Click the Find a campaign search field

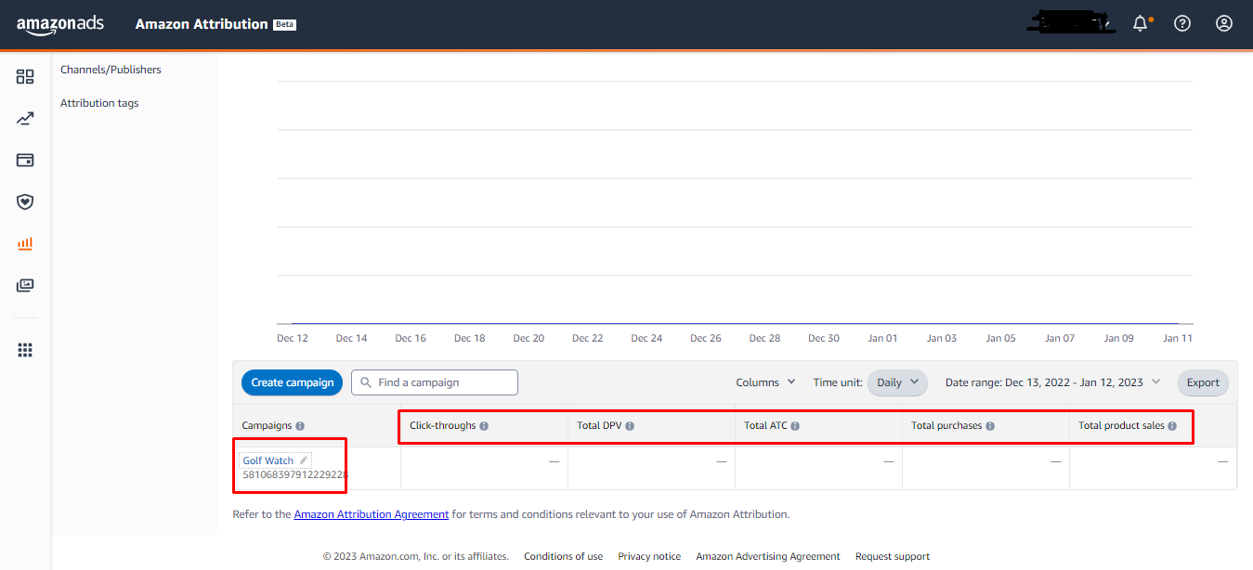point(435,382)
